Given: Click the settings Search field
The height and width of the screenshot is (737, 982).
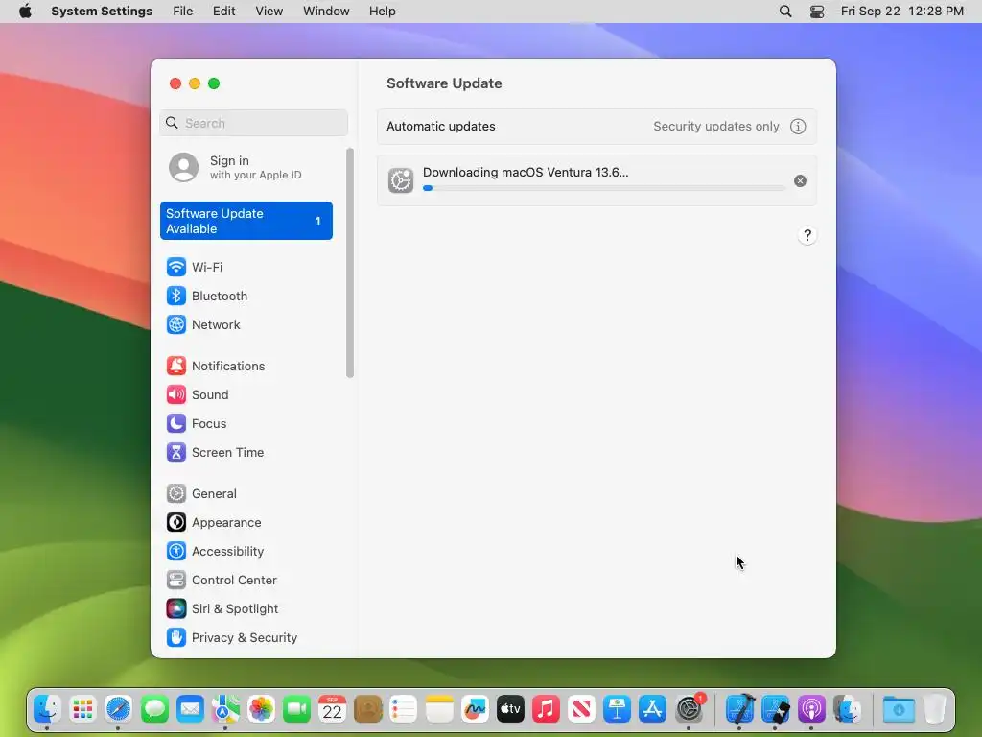Looking at the screenshot, I should pyautogui.click(x=253, y=123).
